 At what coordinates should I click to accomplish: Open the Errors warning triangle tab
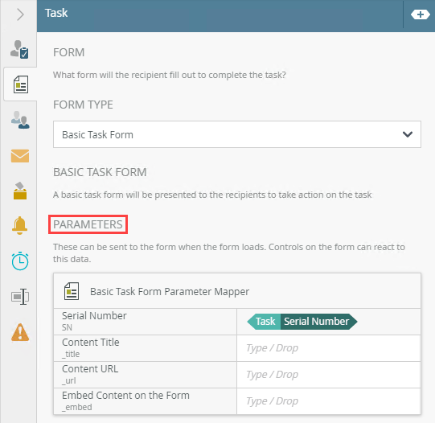tap(20, 332)
